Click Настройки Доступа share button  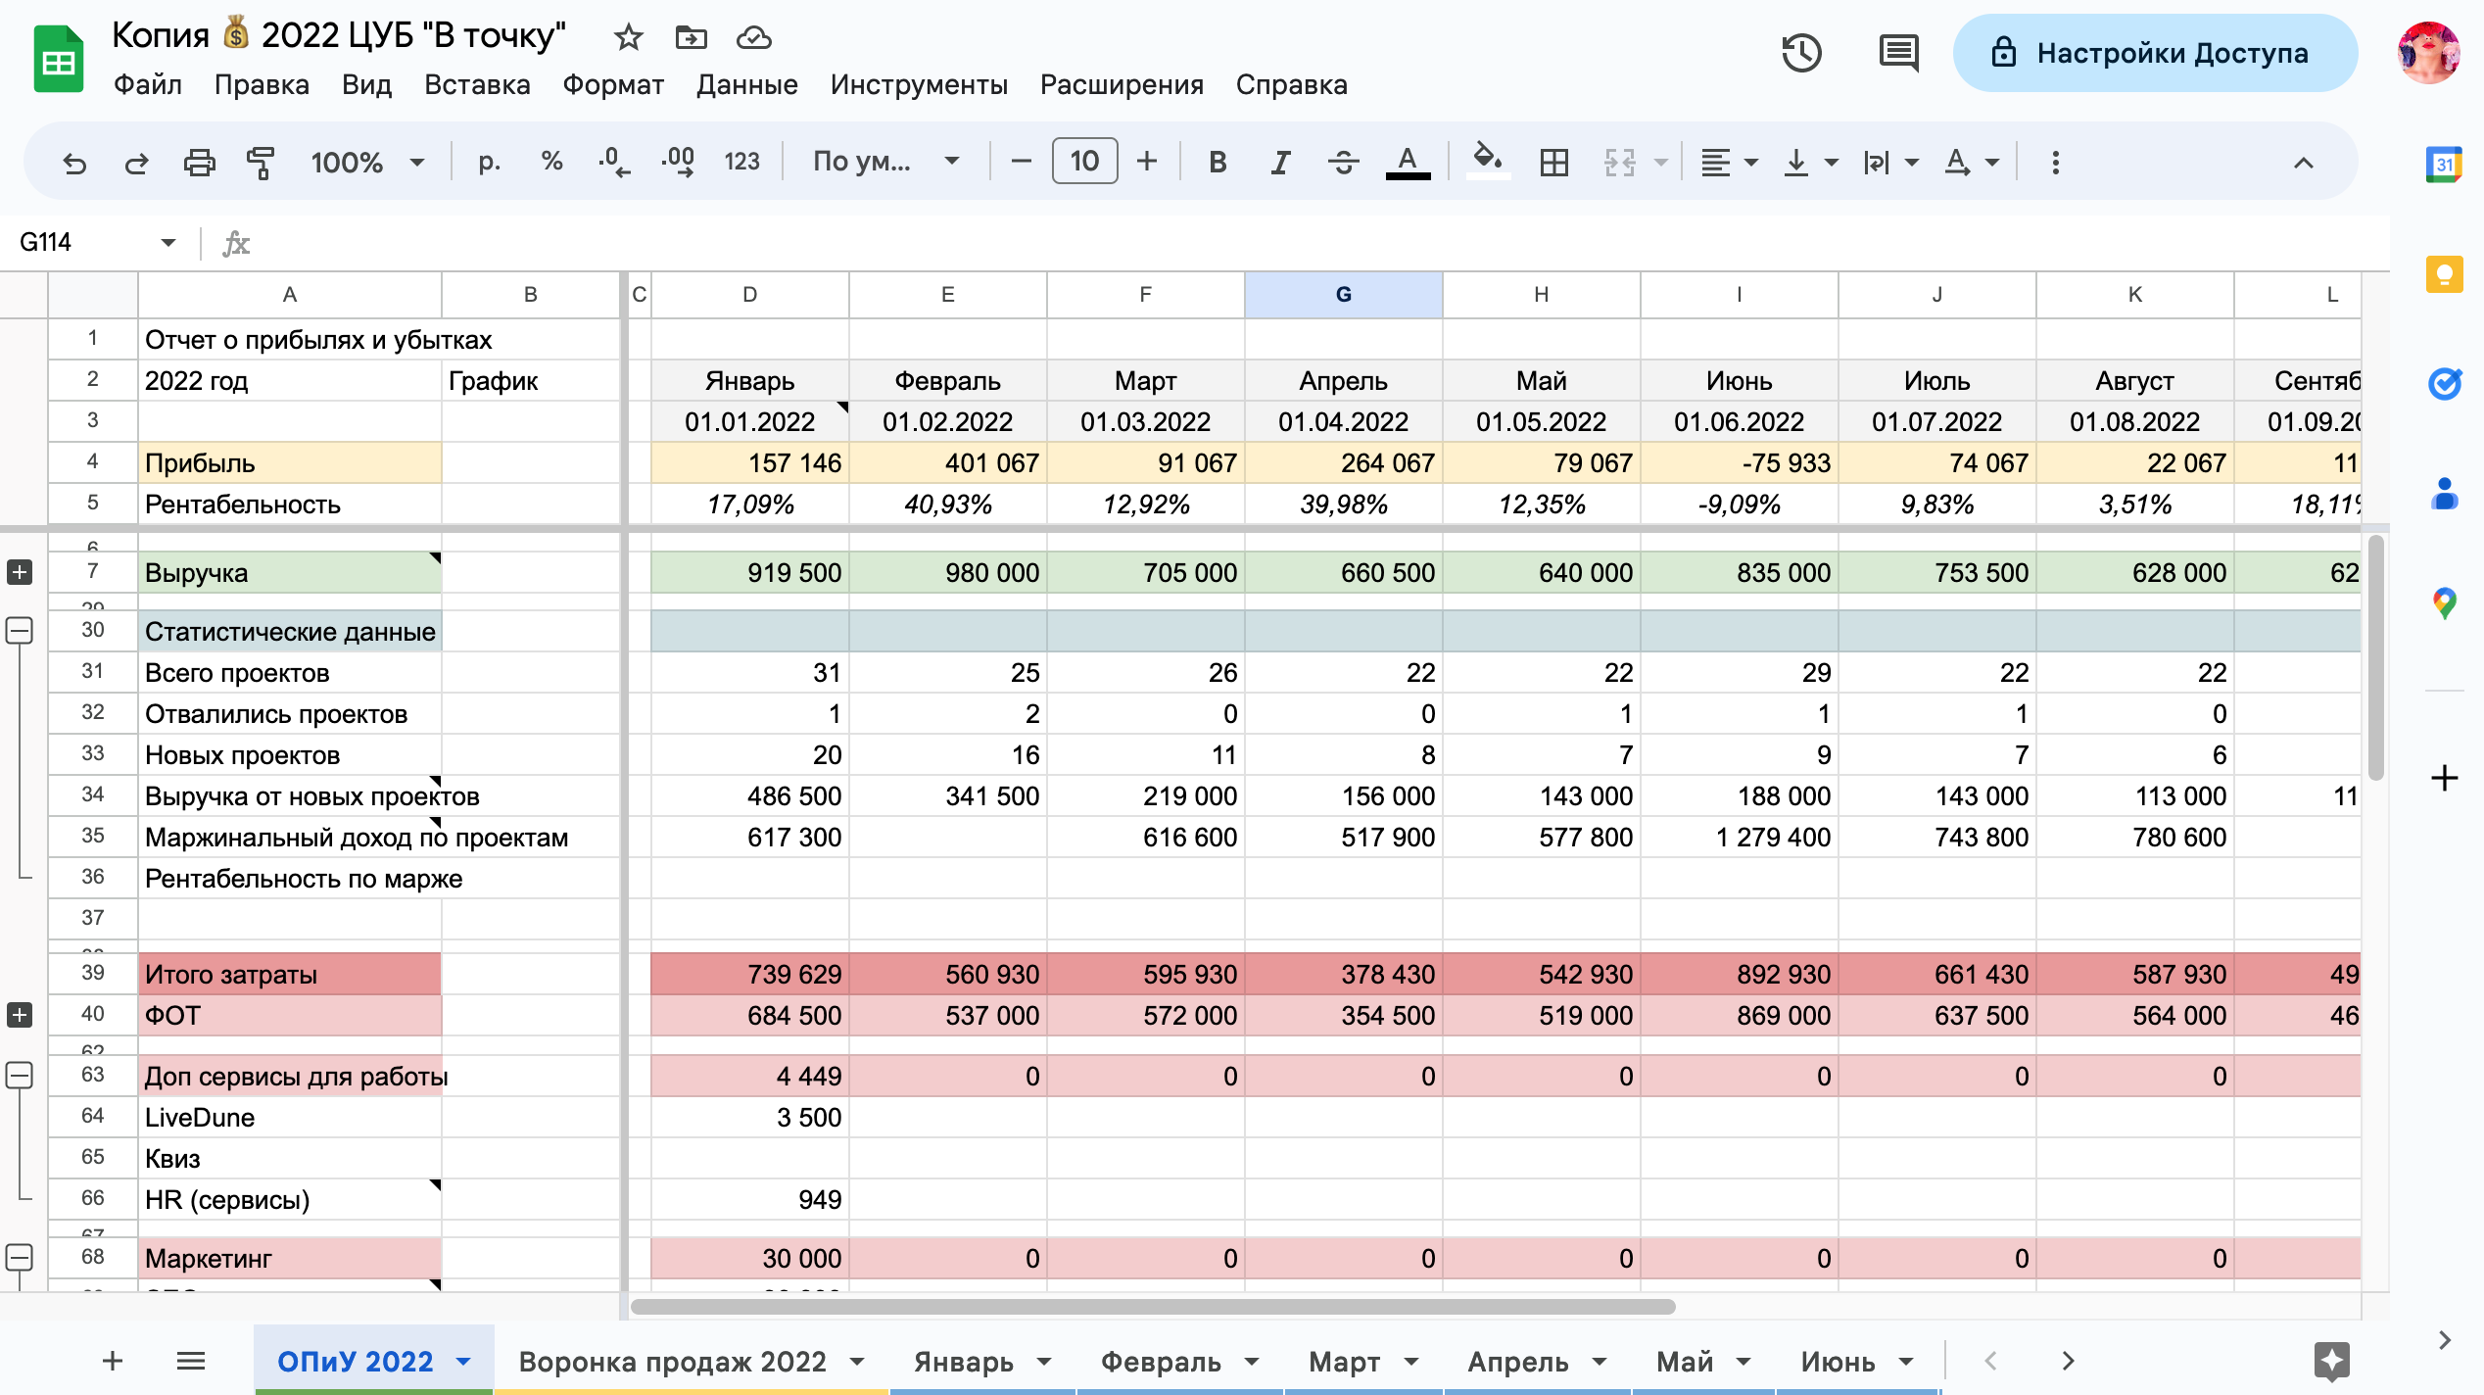click(x=2154, y=53)
